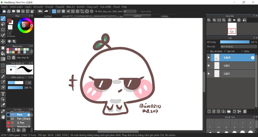Select the Eyedropper tool
The width and height of the screenshot is (258, 137).
coord(3,111)
